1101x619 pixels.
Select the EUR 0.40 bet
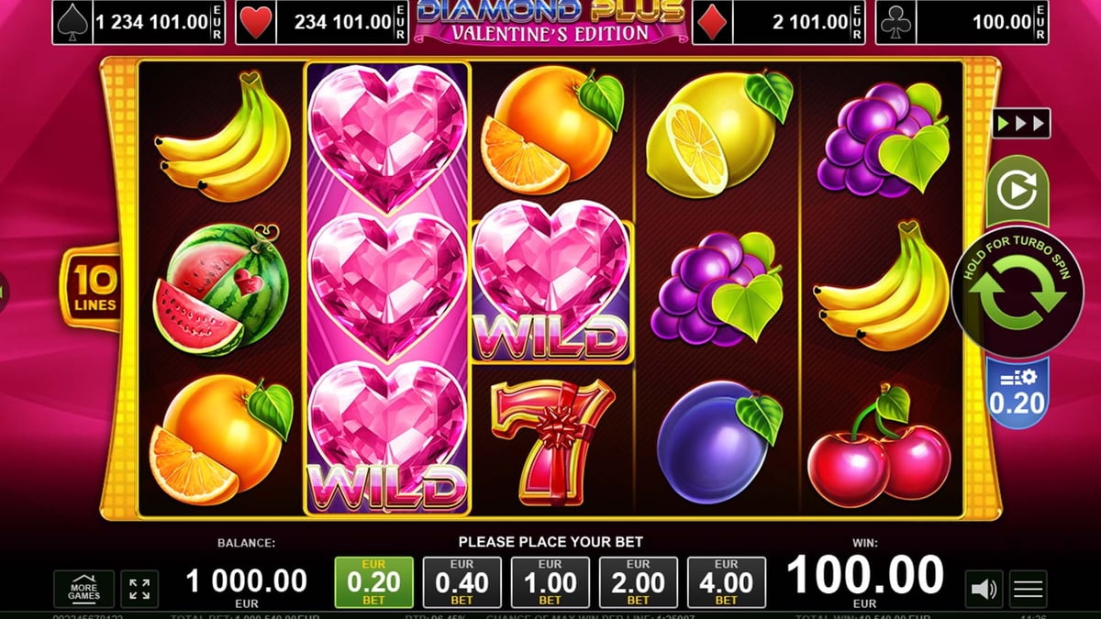click(x=462, y=582)
